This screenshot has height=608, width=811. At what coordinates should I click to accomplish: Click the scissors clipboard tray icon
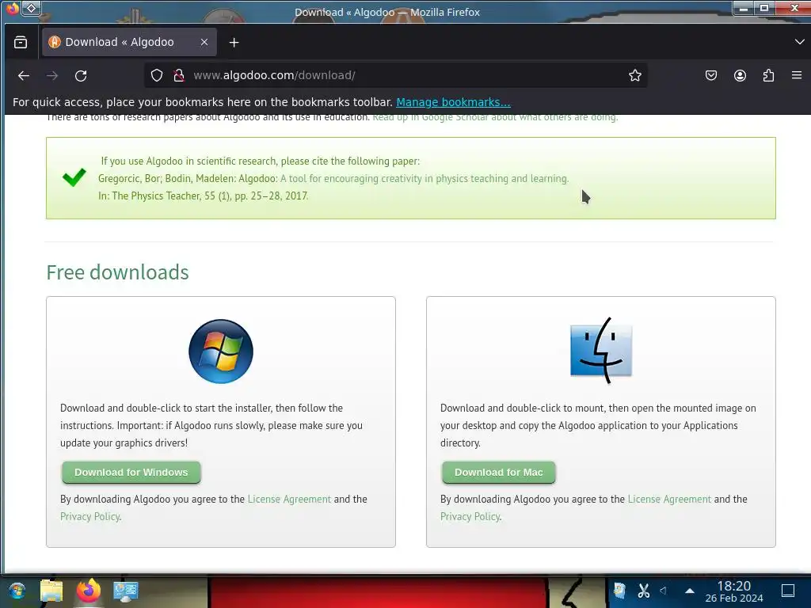point(643,591)
